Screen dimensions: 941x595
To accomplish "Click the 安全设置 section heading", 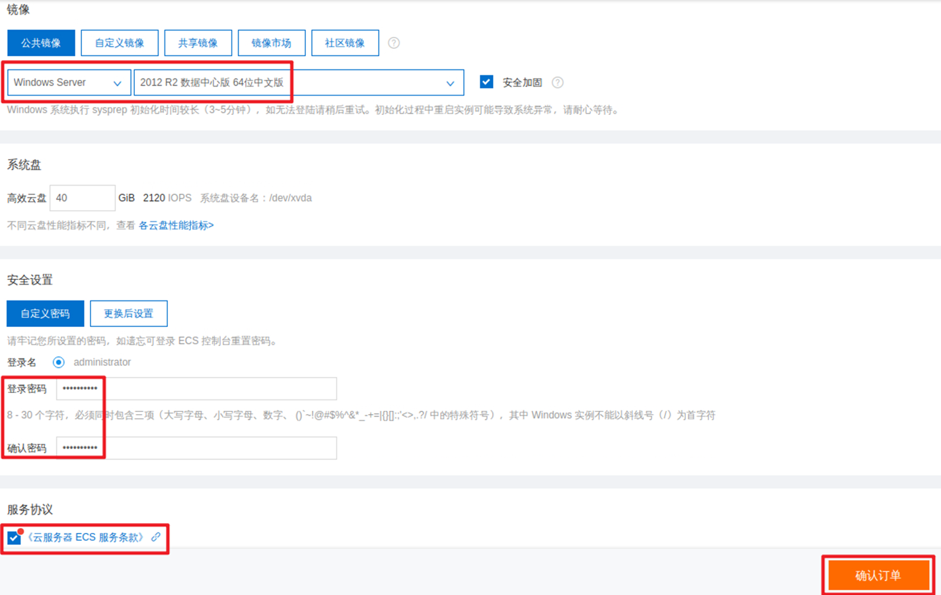I will click(x=30, y=280).
